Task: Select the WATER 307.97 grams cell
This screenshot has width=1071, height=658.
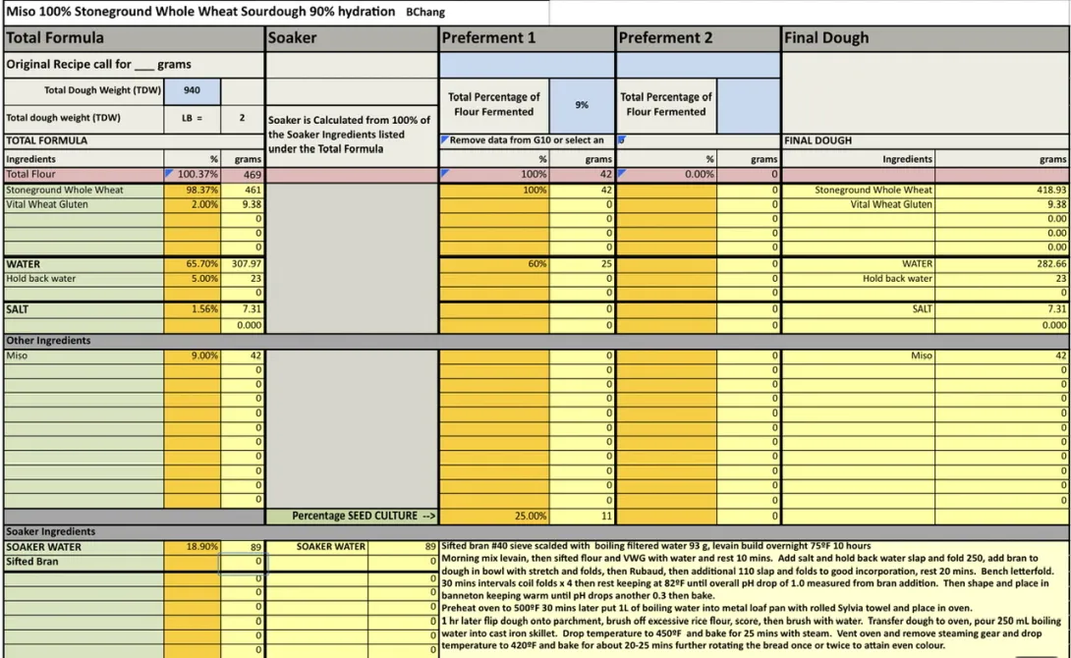Action: pos(242,264)
